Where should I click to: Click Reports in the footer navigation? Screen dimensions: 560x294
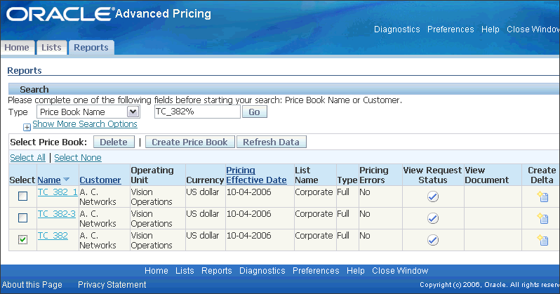coord(217,270)
